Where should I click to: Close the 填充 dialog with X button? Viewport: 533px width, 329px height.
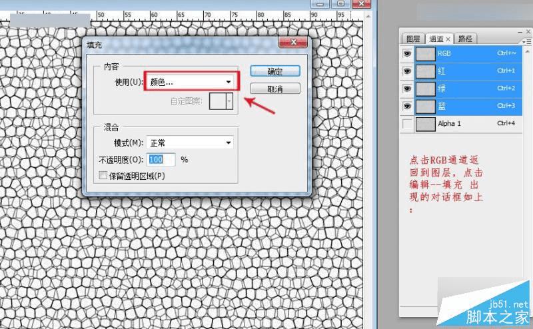[x=293, y=42]
